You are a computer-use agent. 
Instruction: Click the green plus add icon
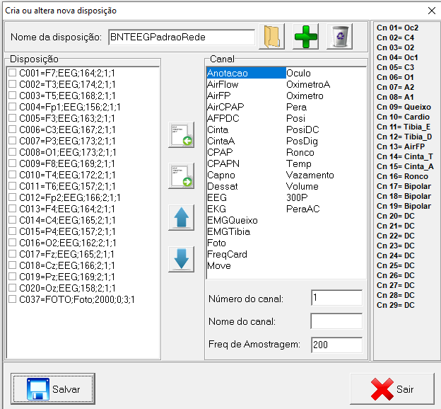tap(305, 37)
